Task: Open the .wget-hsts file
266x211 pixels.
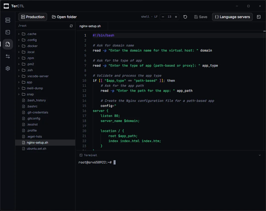Action: coord(45,137)
